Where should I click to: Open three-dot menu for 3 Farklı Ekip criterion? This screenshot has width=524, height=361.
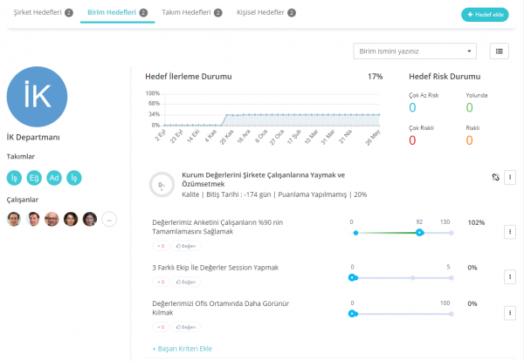point(510,276)
